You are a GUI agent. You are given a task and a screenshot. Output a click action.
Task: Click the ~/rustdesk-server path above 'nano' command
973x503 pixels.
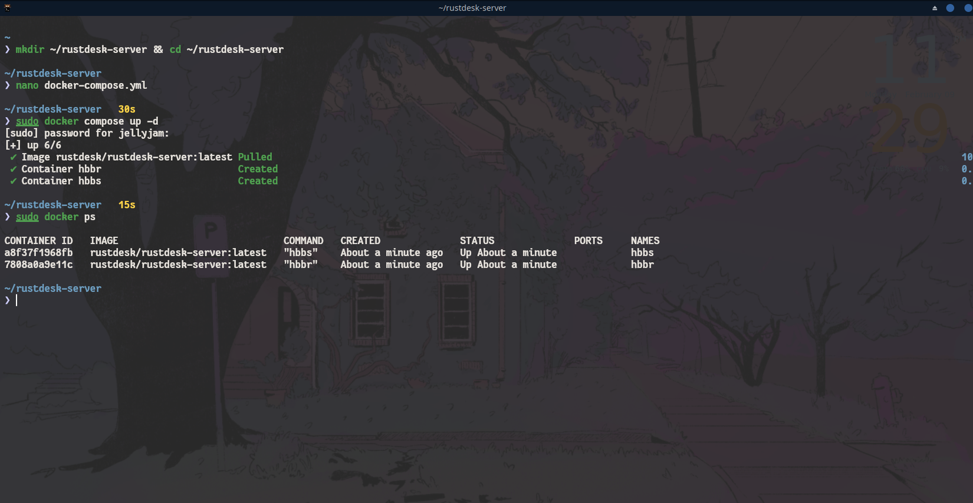53,74
